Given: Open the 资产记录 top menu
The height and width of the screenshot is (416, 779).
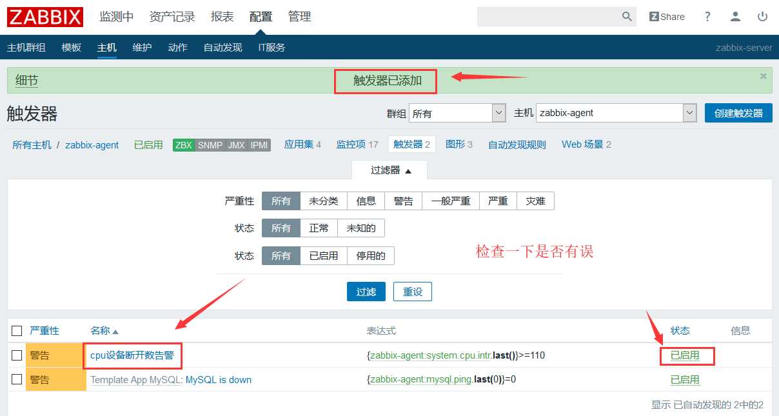Looking at the screenshot, I should coord(172,17).
